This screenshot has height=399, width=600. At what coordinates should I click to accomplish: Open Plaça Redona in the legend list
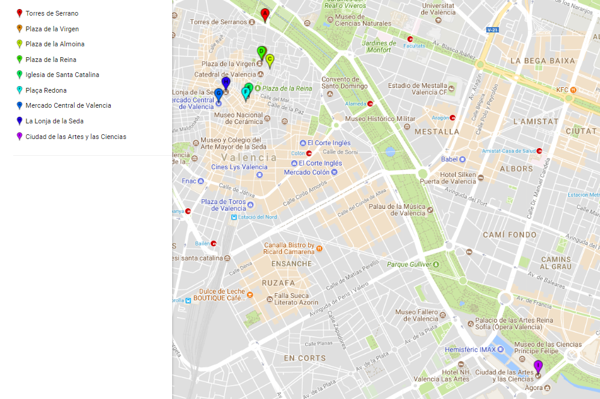point(46,90)
